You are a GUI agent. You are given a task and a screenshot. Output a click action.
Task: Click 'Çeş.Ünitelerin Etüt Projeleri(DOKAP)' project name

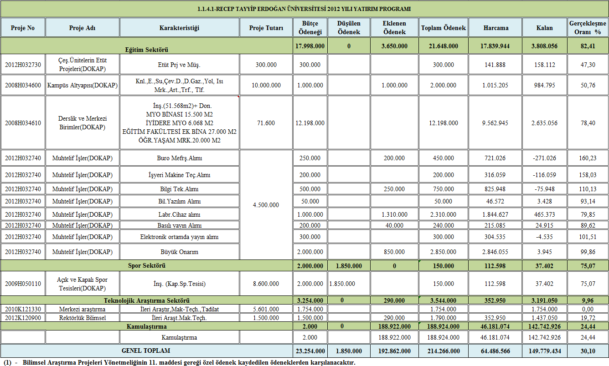83,65
